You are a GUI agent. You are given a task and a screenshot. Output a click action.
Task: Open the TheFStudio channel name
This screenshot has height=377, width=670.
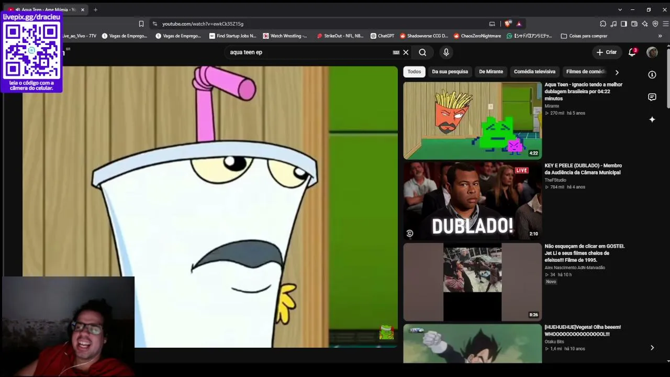pyautogui.click(x=555, y=180)
